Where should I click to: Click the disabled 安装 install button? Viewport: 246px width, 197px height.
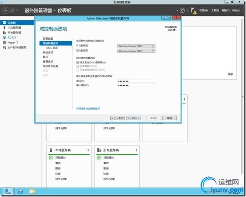pyautogui.click(x=153, y=118)
